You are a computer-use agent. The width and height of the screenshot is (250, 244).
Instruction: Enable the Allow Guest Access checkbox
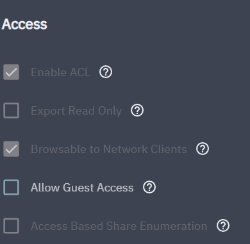point(11,187)
